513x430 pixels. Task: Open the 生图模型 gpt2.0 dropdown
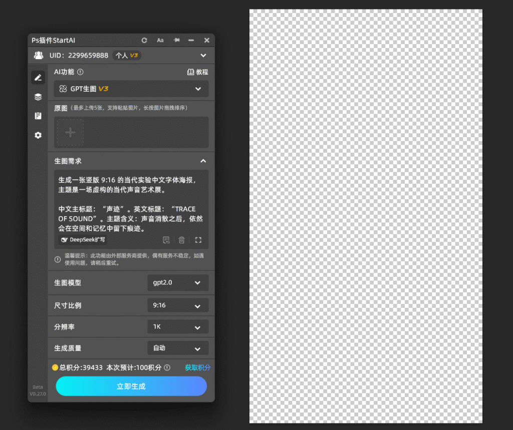178,283
